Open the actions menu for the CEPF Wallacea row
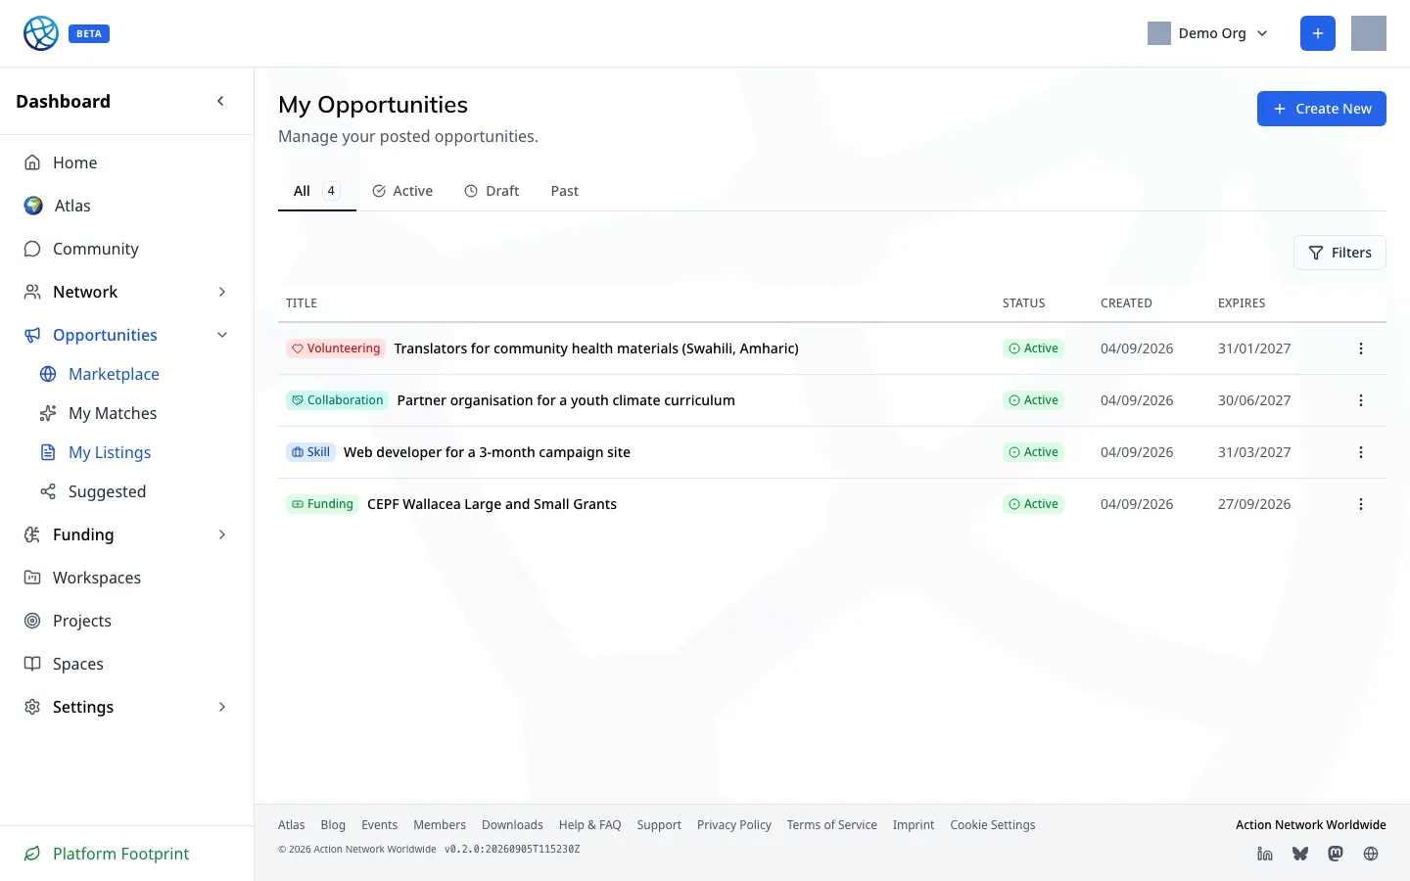The height and width of the screenshot is (881, 1410). [1361, 504]
